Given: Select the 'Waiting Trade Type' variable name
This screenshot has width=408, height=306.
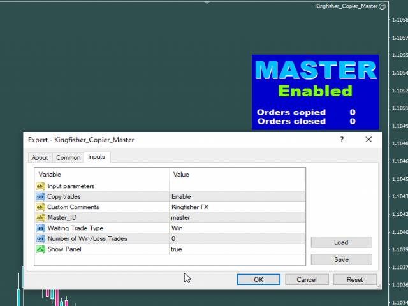Looking at the screenshot, I should pyautogui.click(x=75, y=228).
